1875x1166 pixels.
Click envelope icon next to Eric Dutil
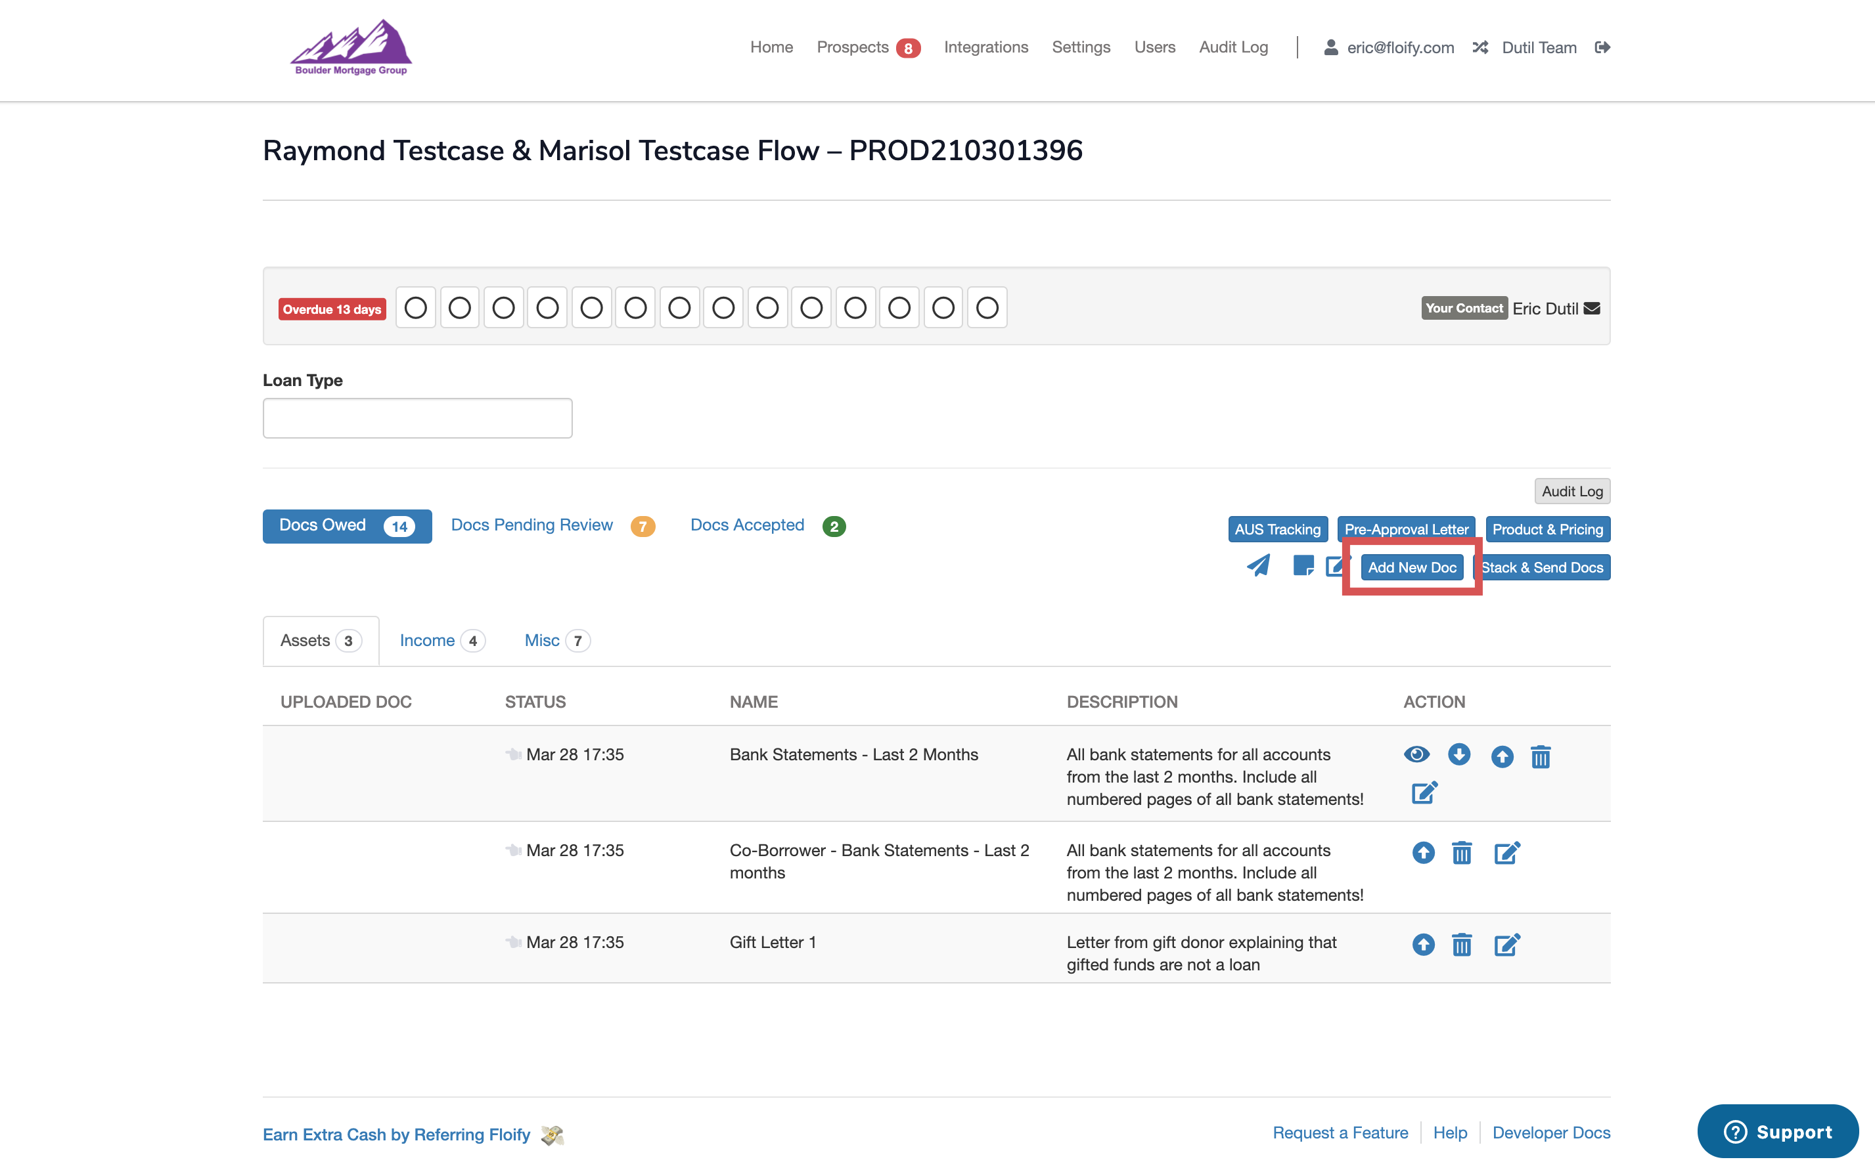(x=1592, y=309)
